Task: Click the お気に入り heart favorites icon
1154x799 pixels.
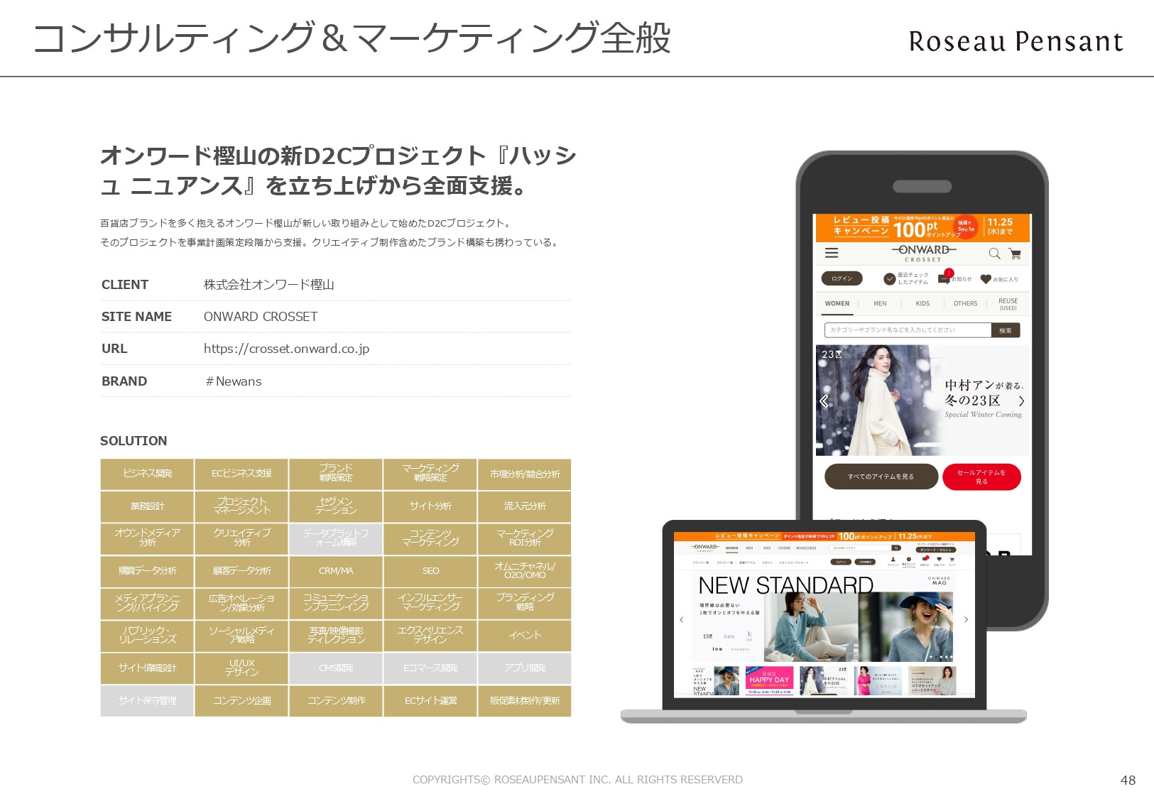Action: click(986, 279)
